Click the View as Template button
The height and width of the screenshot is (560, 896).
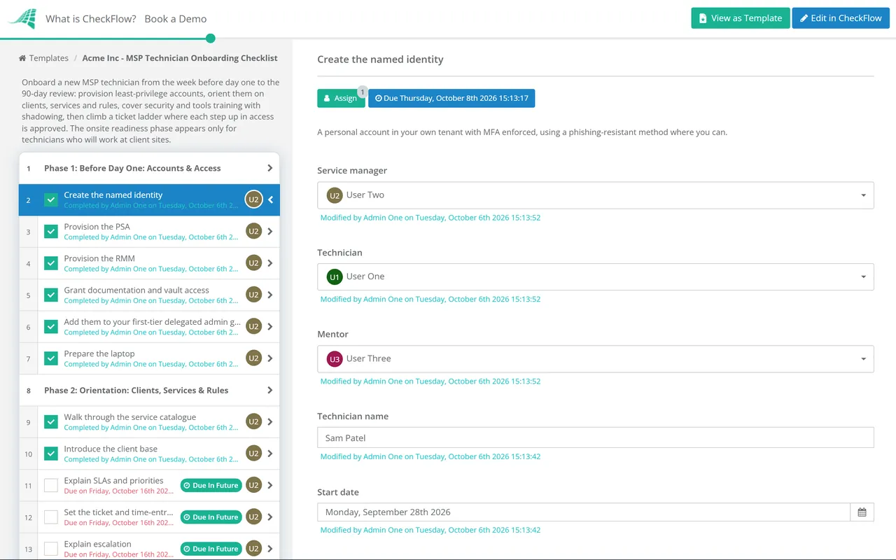point(741,18)
